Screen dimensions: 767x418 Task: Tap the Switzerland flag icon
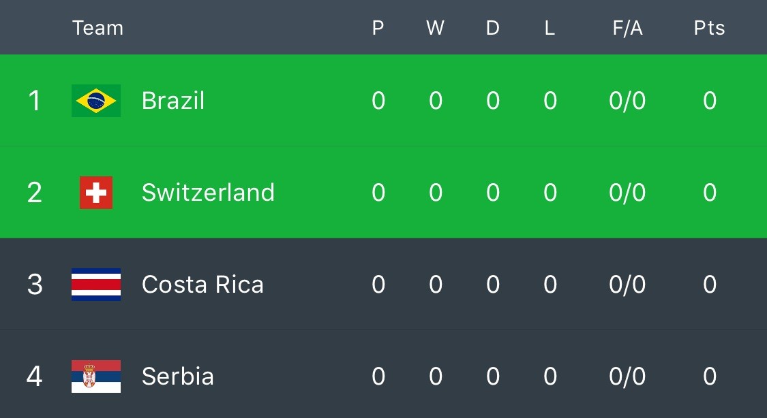point(96,193)
